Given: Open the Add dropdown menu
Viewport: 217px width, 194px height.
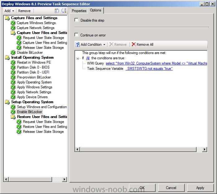Looking at the screenshot, I should tap(9, 11).
